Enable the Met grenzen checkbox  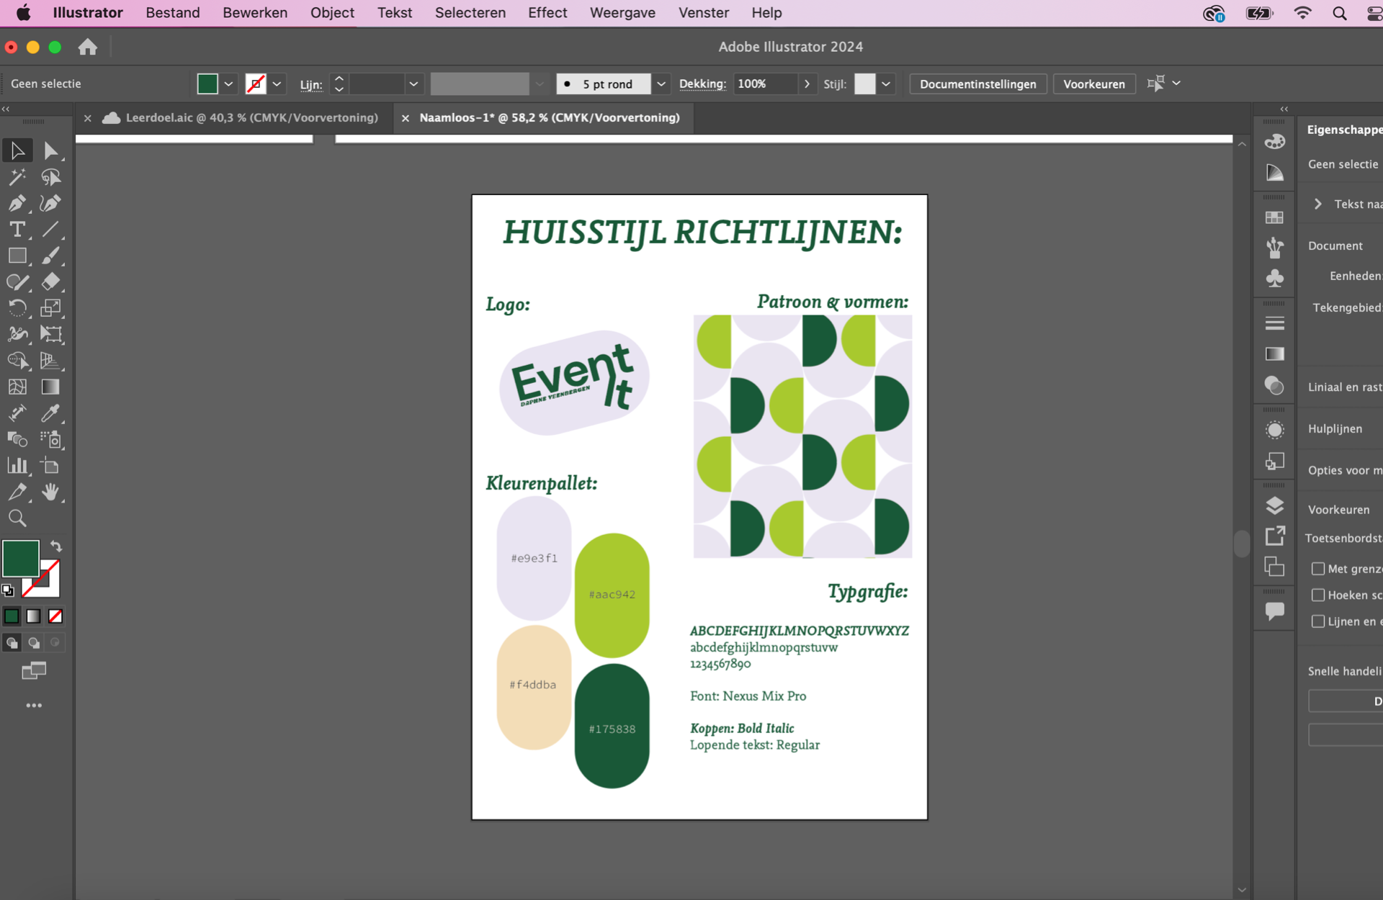(x=1318, y=569)
